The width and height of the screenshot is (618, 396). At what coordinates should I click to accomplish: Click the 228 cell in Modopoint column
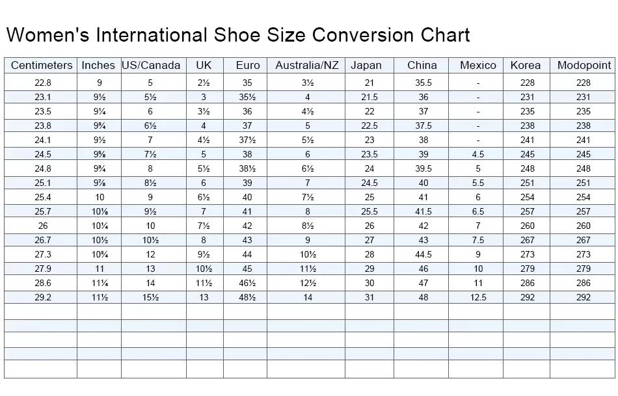click(x=584, y=83)
